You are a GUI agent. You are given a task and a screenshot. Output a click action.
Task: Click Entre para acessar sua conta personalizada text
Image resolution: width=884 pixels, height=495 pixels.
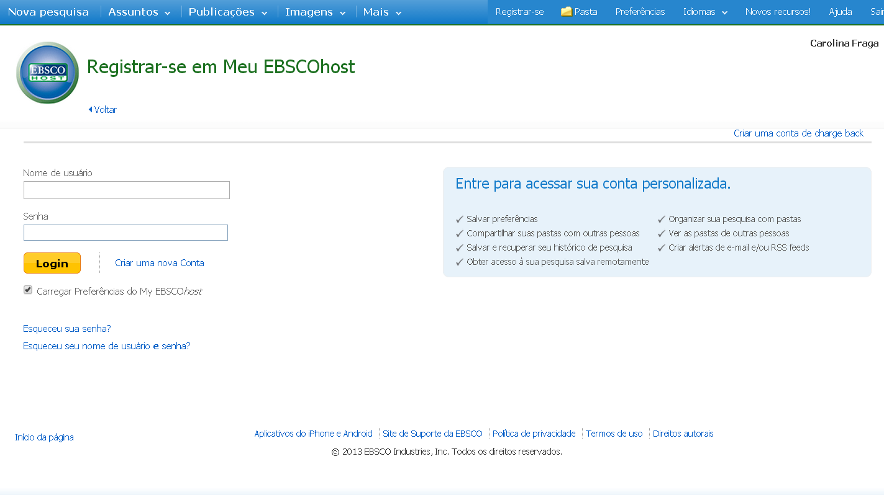click(x=593, y=184)
